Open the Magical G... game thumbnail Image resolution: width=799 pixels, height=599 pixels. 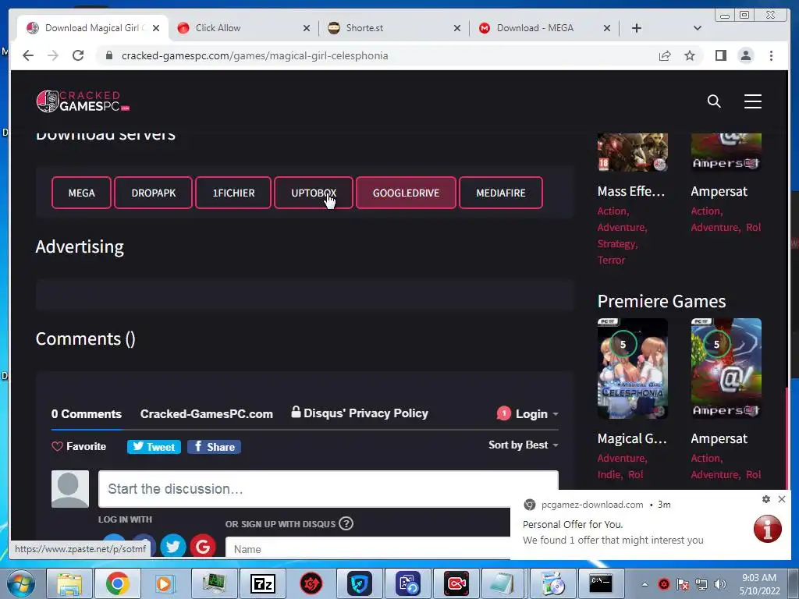pos(632,368)
